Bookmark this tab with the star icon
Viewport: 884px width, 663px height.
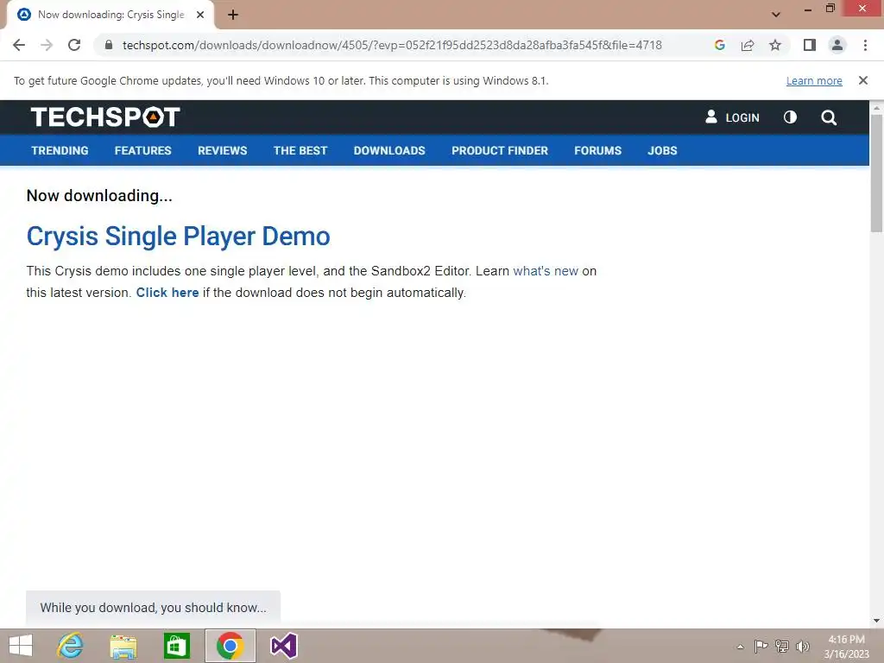pyautogui.click(x=775, y=45)
